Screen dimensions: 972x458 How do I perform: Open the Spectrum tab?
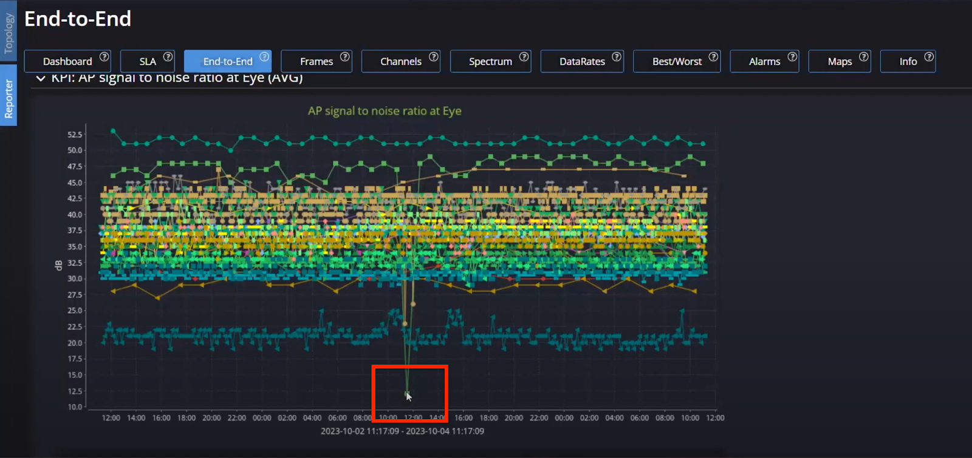pos(490,61)
